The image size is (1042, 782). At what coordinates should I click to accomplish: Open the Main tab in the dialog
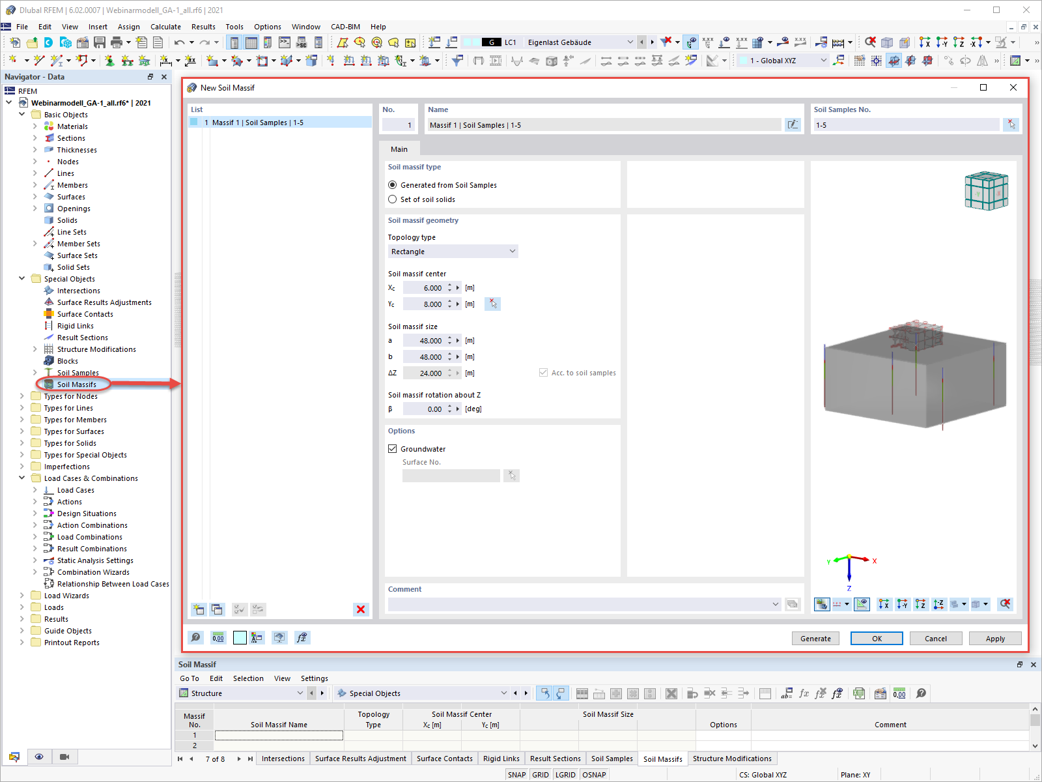click(x=399, y=149)
